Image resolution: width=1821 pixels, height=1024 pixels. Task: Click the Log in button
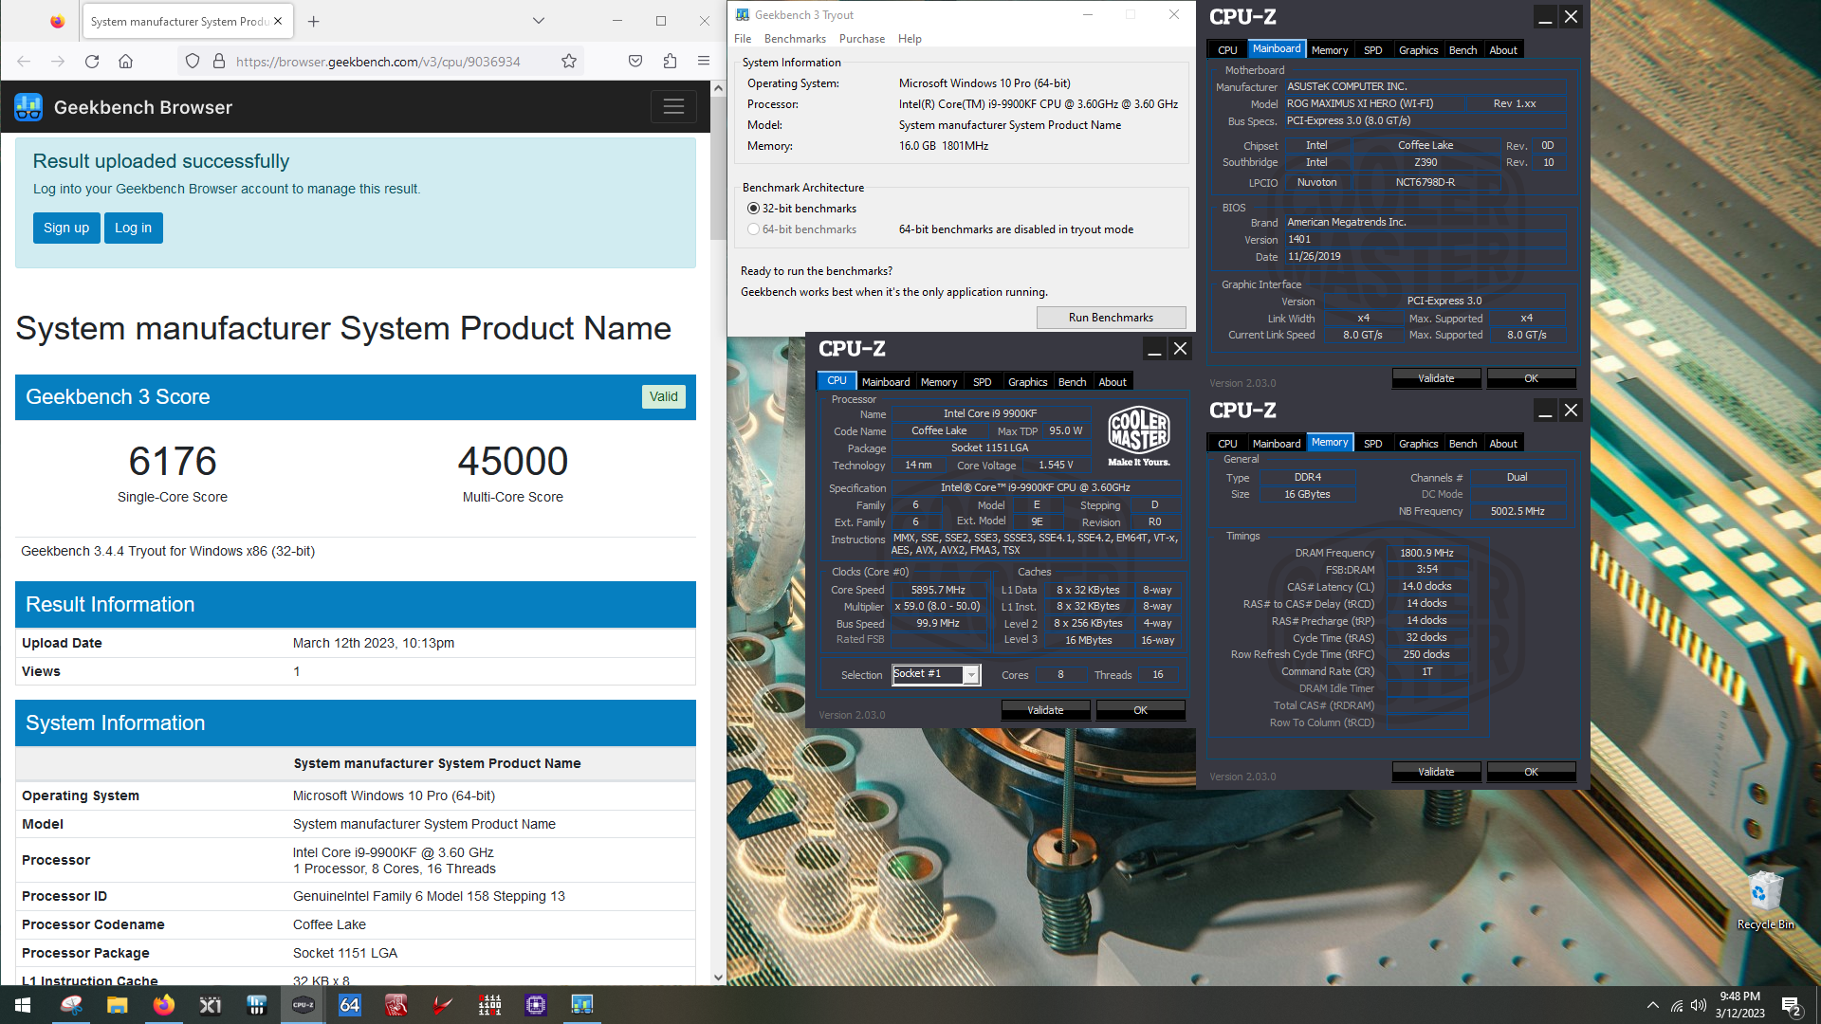133,228
